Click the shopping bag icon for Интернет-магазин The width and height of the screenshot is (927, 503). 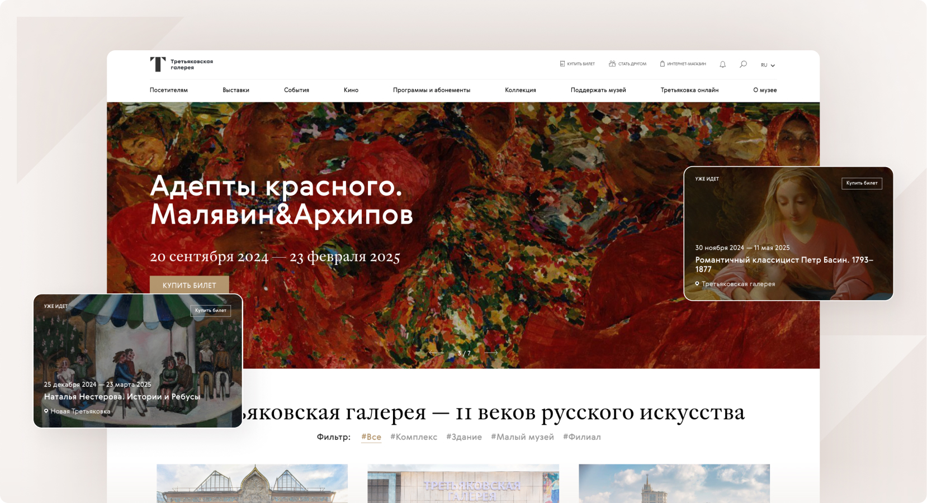(663, 64)
